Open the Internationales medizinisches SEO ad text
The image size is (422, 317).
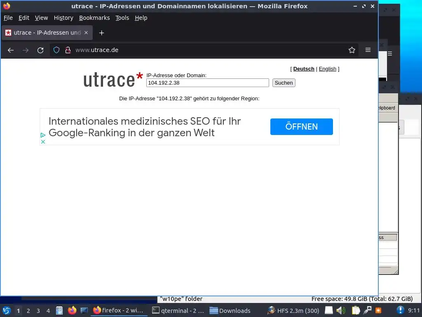pyautogui.click(x=145, y=127)
